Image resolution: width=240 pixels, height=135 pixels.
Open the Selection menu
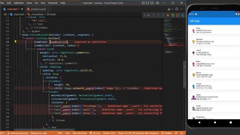click(19, 3)
